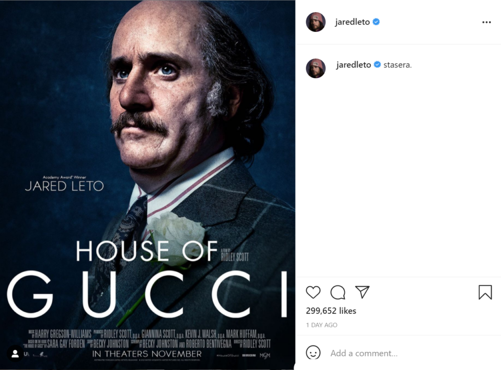Viewport: 501px width, 370px height.
Task: Click jaredleto username in the caption
Action: [x=353, y=65]
